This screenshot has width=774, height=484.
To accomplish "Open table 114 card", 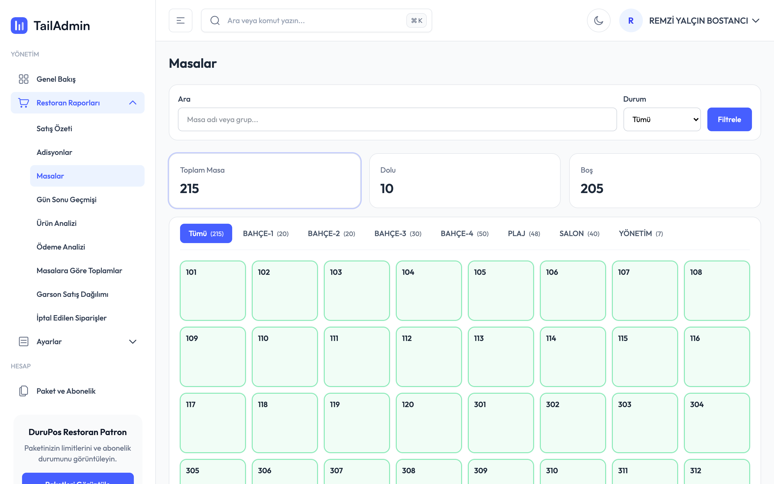I will coord(573,357).
